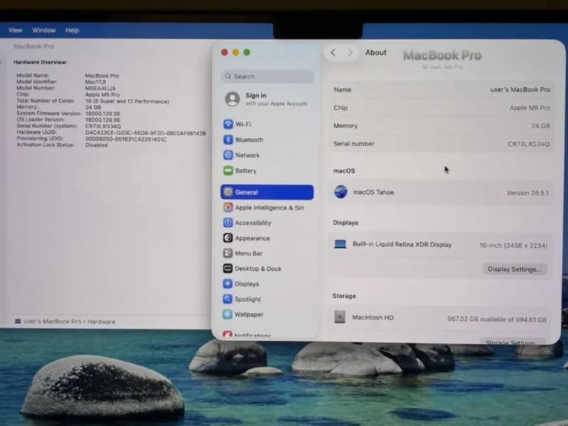Open the Battery icon in sidebar

pos(228,170)
